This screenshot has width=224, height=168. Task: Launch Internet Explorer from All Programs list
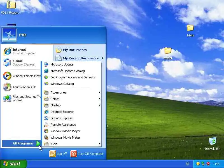tap(72, 112)
